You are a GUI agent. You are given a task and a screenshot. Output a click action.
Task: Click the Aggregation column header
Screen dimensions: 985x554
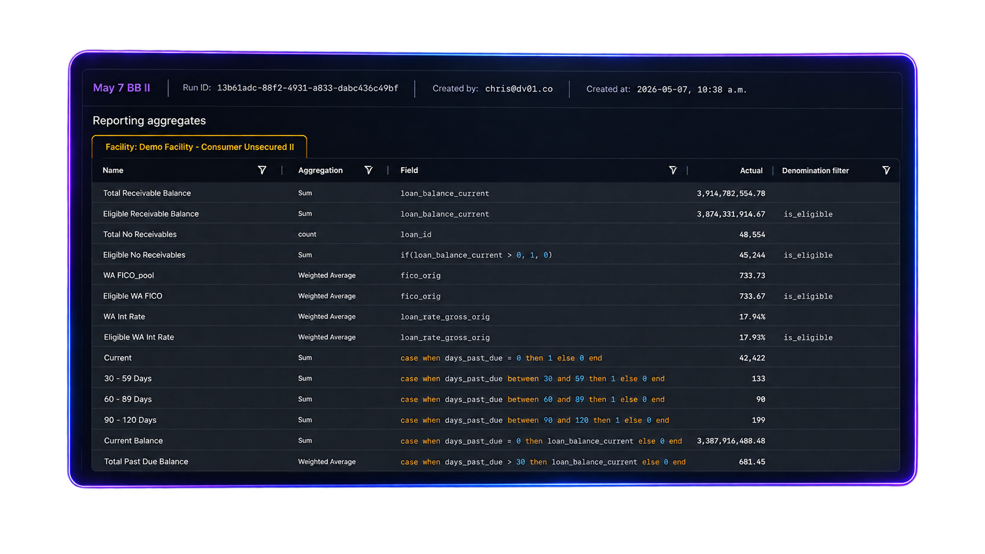click(320, 170)
